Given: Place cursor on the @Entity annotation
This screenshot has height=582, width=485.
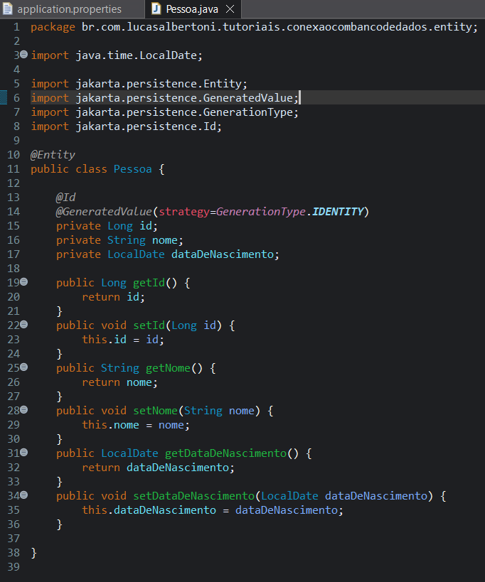Looking at the screenshot, I should point(53,155).
